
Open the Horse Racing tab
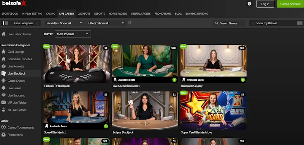tap(118, 14)
